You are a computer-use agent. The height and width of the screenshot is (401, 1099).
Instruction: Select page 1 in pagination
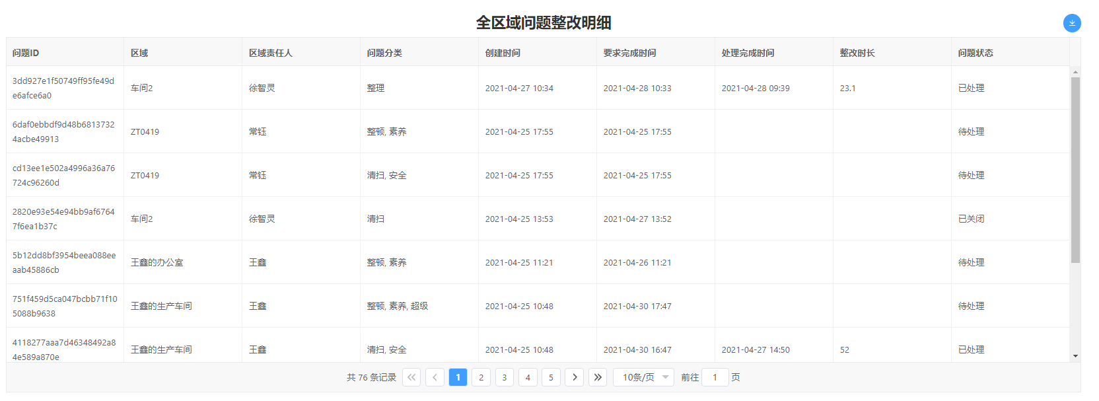click(x=458, y=377)
